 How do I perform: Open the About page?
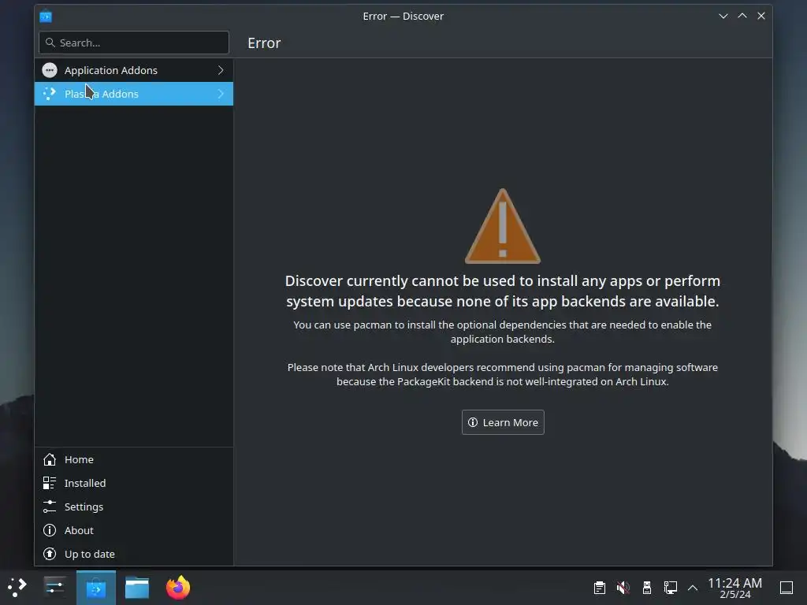(134, 530)
